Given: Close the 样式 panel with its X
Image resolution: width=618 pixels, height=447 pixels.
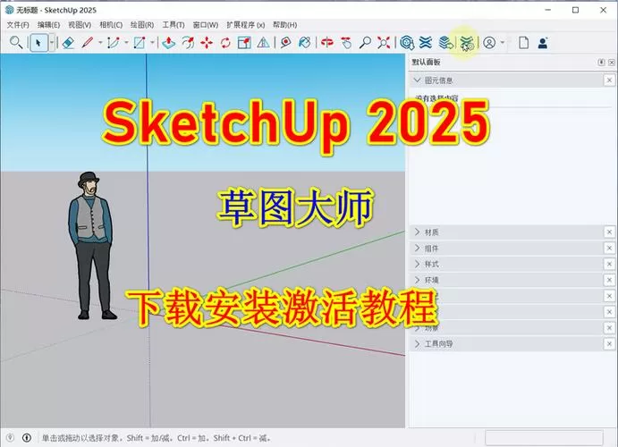Looking at the screenshot, I should (609, 264).
